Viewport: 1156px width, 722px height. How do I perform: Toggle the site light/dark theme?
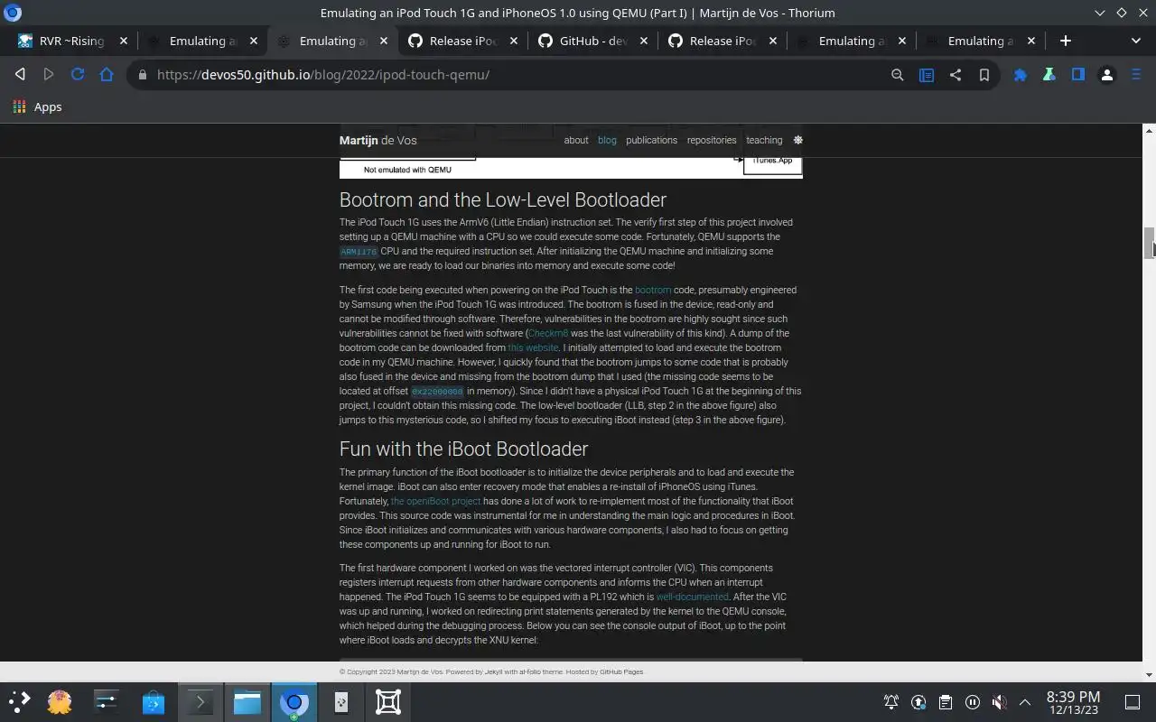(x=797, y=140)
